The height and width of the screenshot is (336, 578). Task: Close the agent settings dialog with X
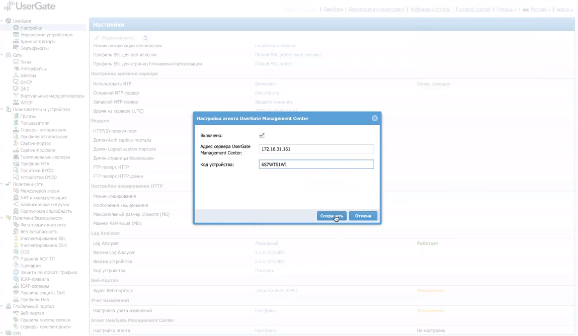tap(375, 118)
